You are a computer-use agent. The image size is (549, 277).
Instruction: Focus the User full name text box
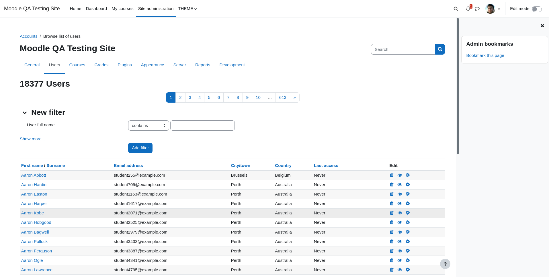pyautogui.click(x=202, y=125)
